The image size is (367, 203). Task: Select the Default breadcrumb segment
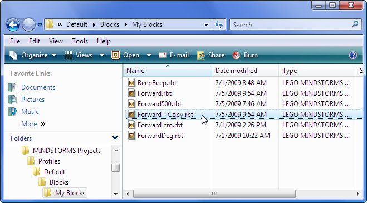click(76, 24)
